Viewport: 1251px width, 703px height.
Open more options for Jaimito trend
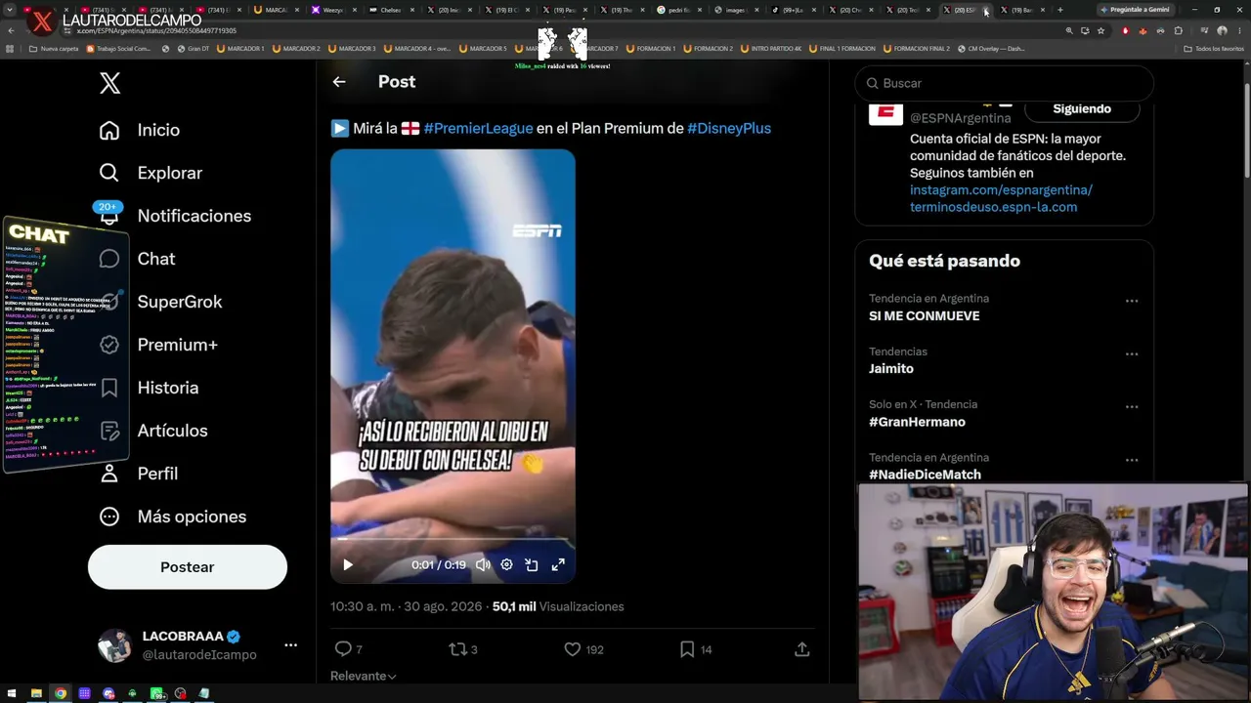click(x=1132, y=353)
